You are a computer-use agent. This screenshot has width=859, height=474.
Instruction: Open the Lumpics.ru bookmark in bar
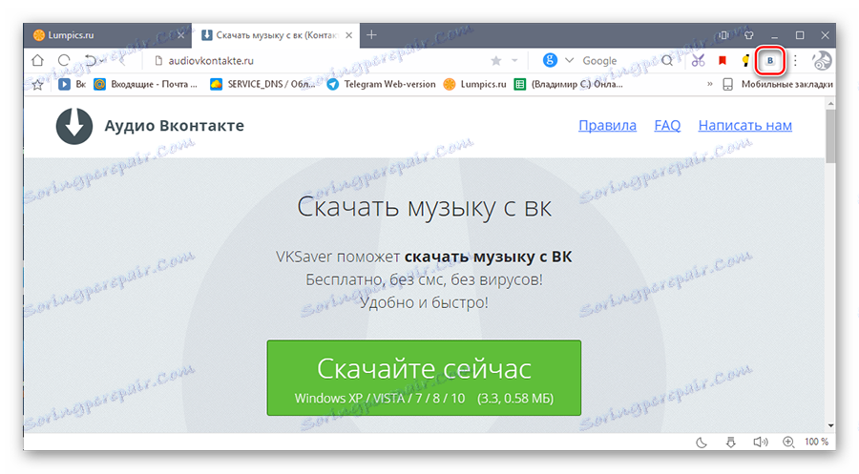pyautogui.click(x=475, y=84)
